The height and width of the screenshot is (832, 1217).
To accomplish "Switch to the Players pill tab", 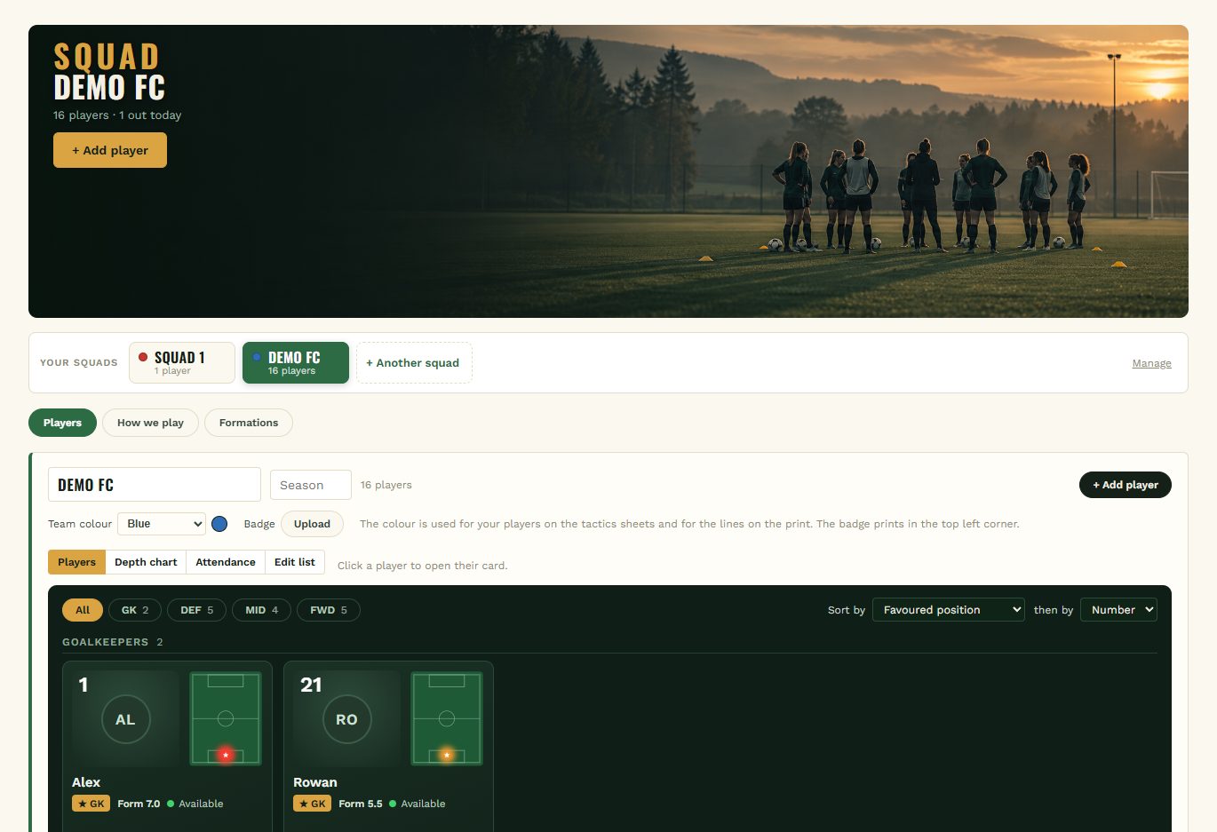I will tap(62, 423).
